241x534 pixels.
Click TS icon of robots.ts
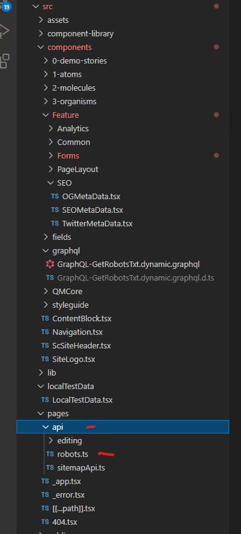coord(50,454)
